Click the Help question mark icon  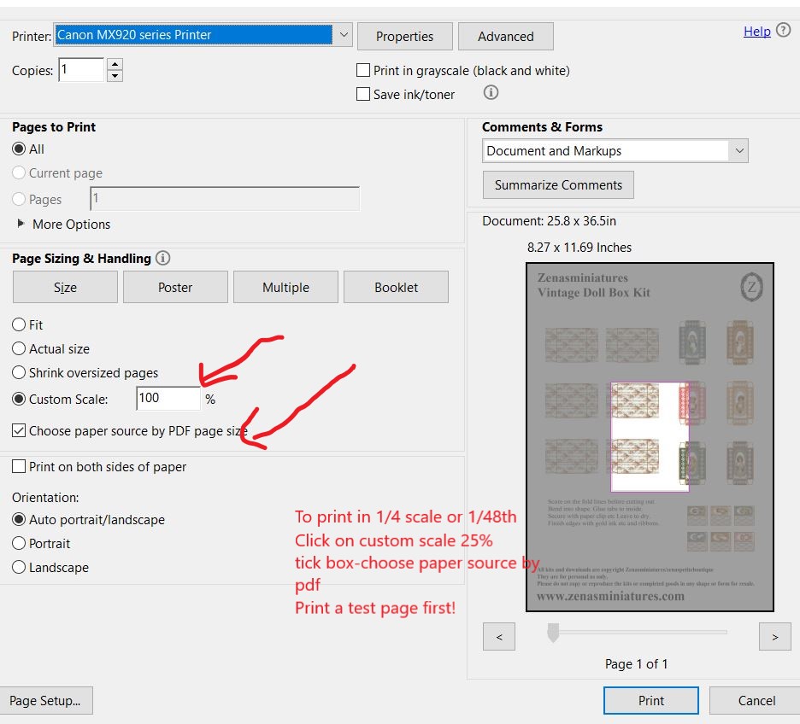(x=783, y=31)
